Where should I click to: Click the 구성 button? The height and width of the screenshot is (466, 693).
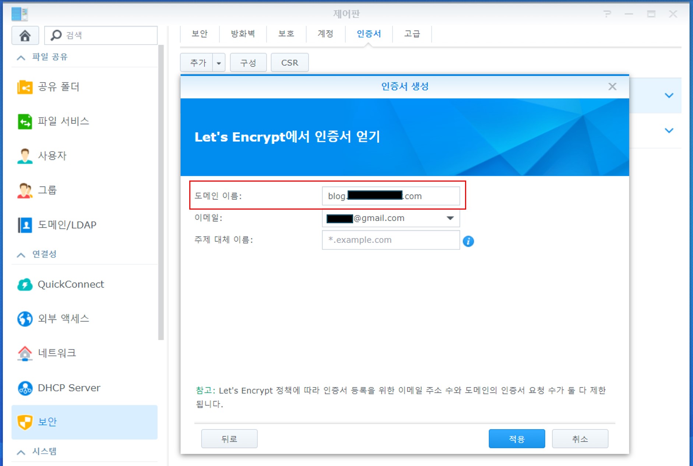pyautogui.click(x=248, y=63)
